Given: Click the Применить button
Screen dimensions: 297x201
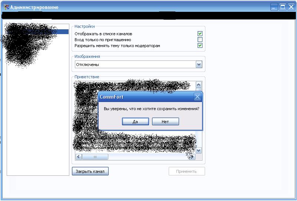Looking at the screenshot, I should 187,171.
